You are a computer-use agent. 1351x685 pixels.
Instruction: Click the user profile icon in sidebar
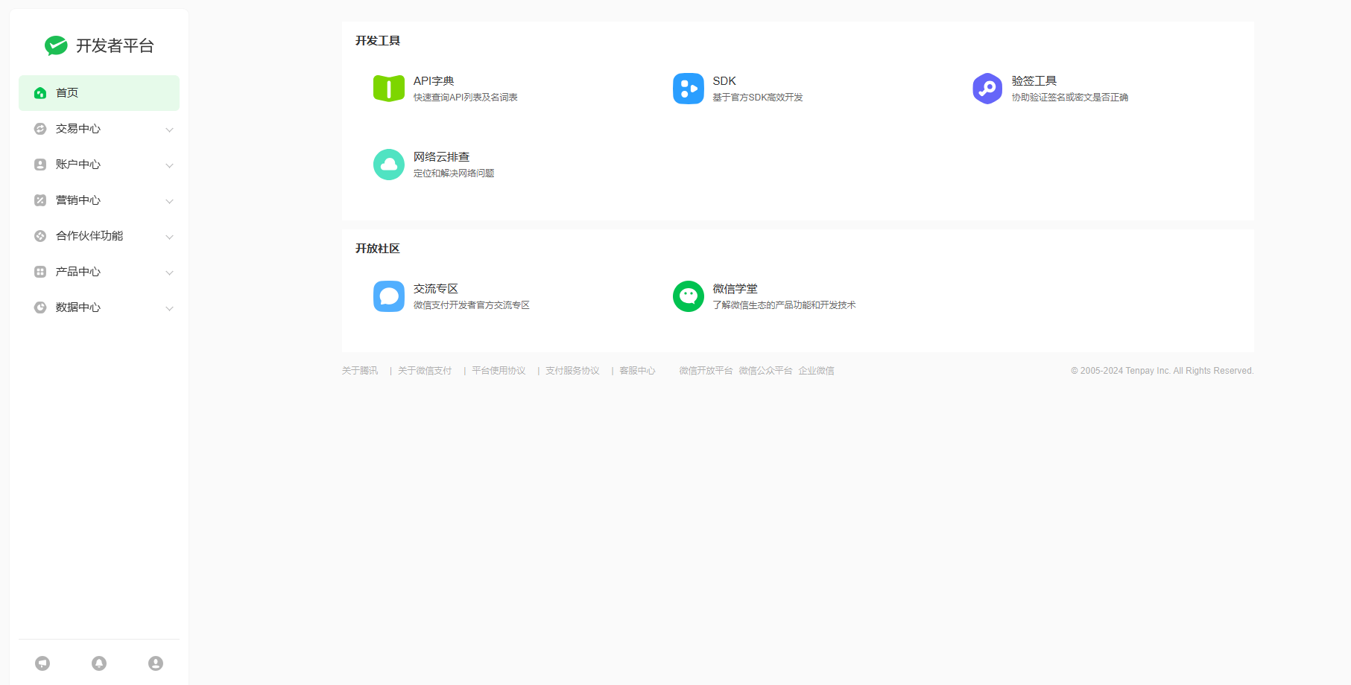pos(156,663)
